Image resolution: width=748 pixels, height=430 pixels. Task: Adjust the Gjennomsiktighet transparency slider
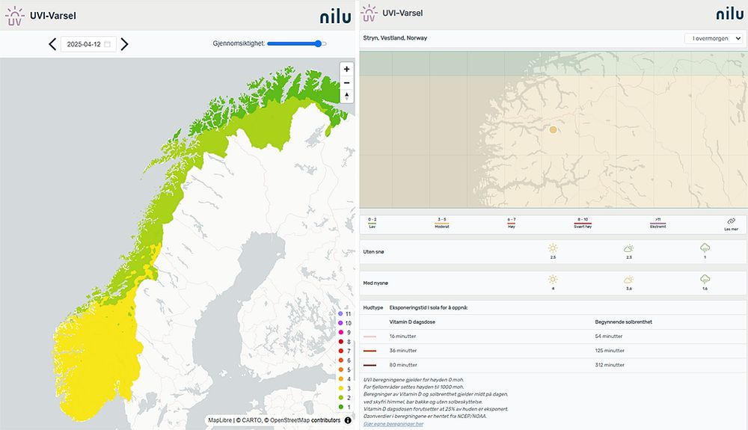click(x=297, y=43)
